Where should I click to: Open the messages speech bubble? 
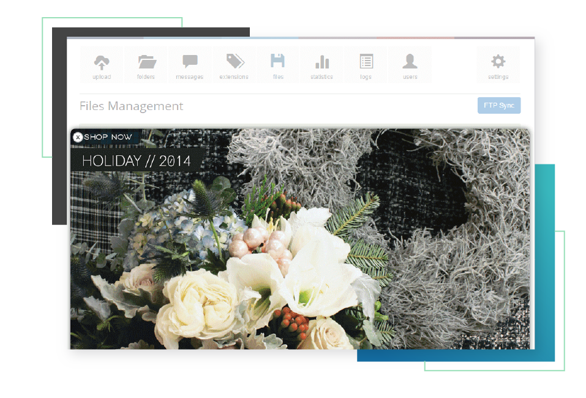pos(190,62)
